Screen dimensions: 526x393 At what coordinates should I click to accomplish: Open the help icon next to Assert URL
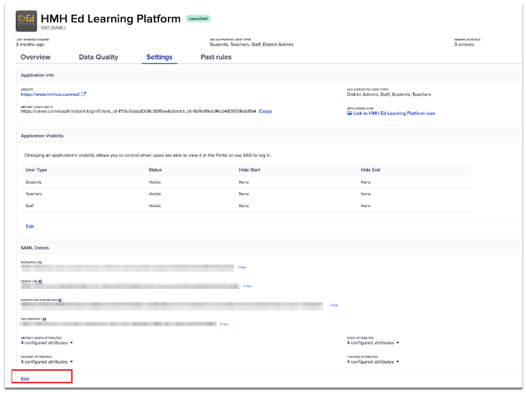click(x=40, y=280)
